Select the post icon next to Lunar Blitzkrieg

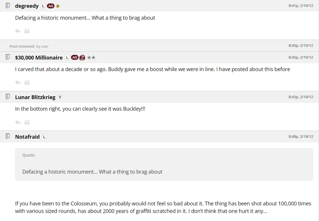pyautogui.click(x=8, y=97)
